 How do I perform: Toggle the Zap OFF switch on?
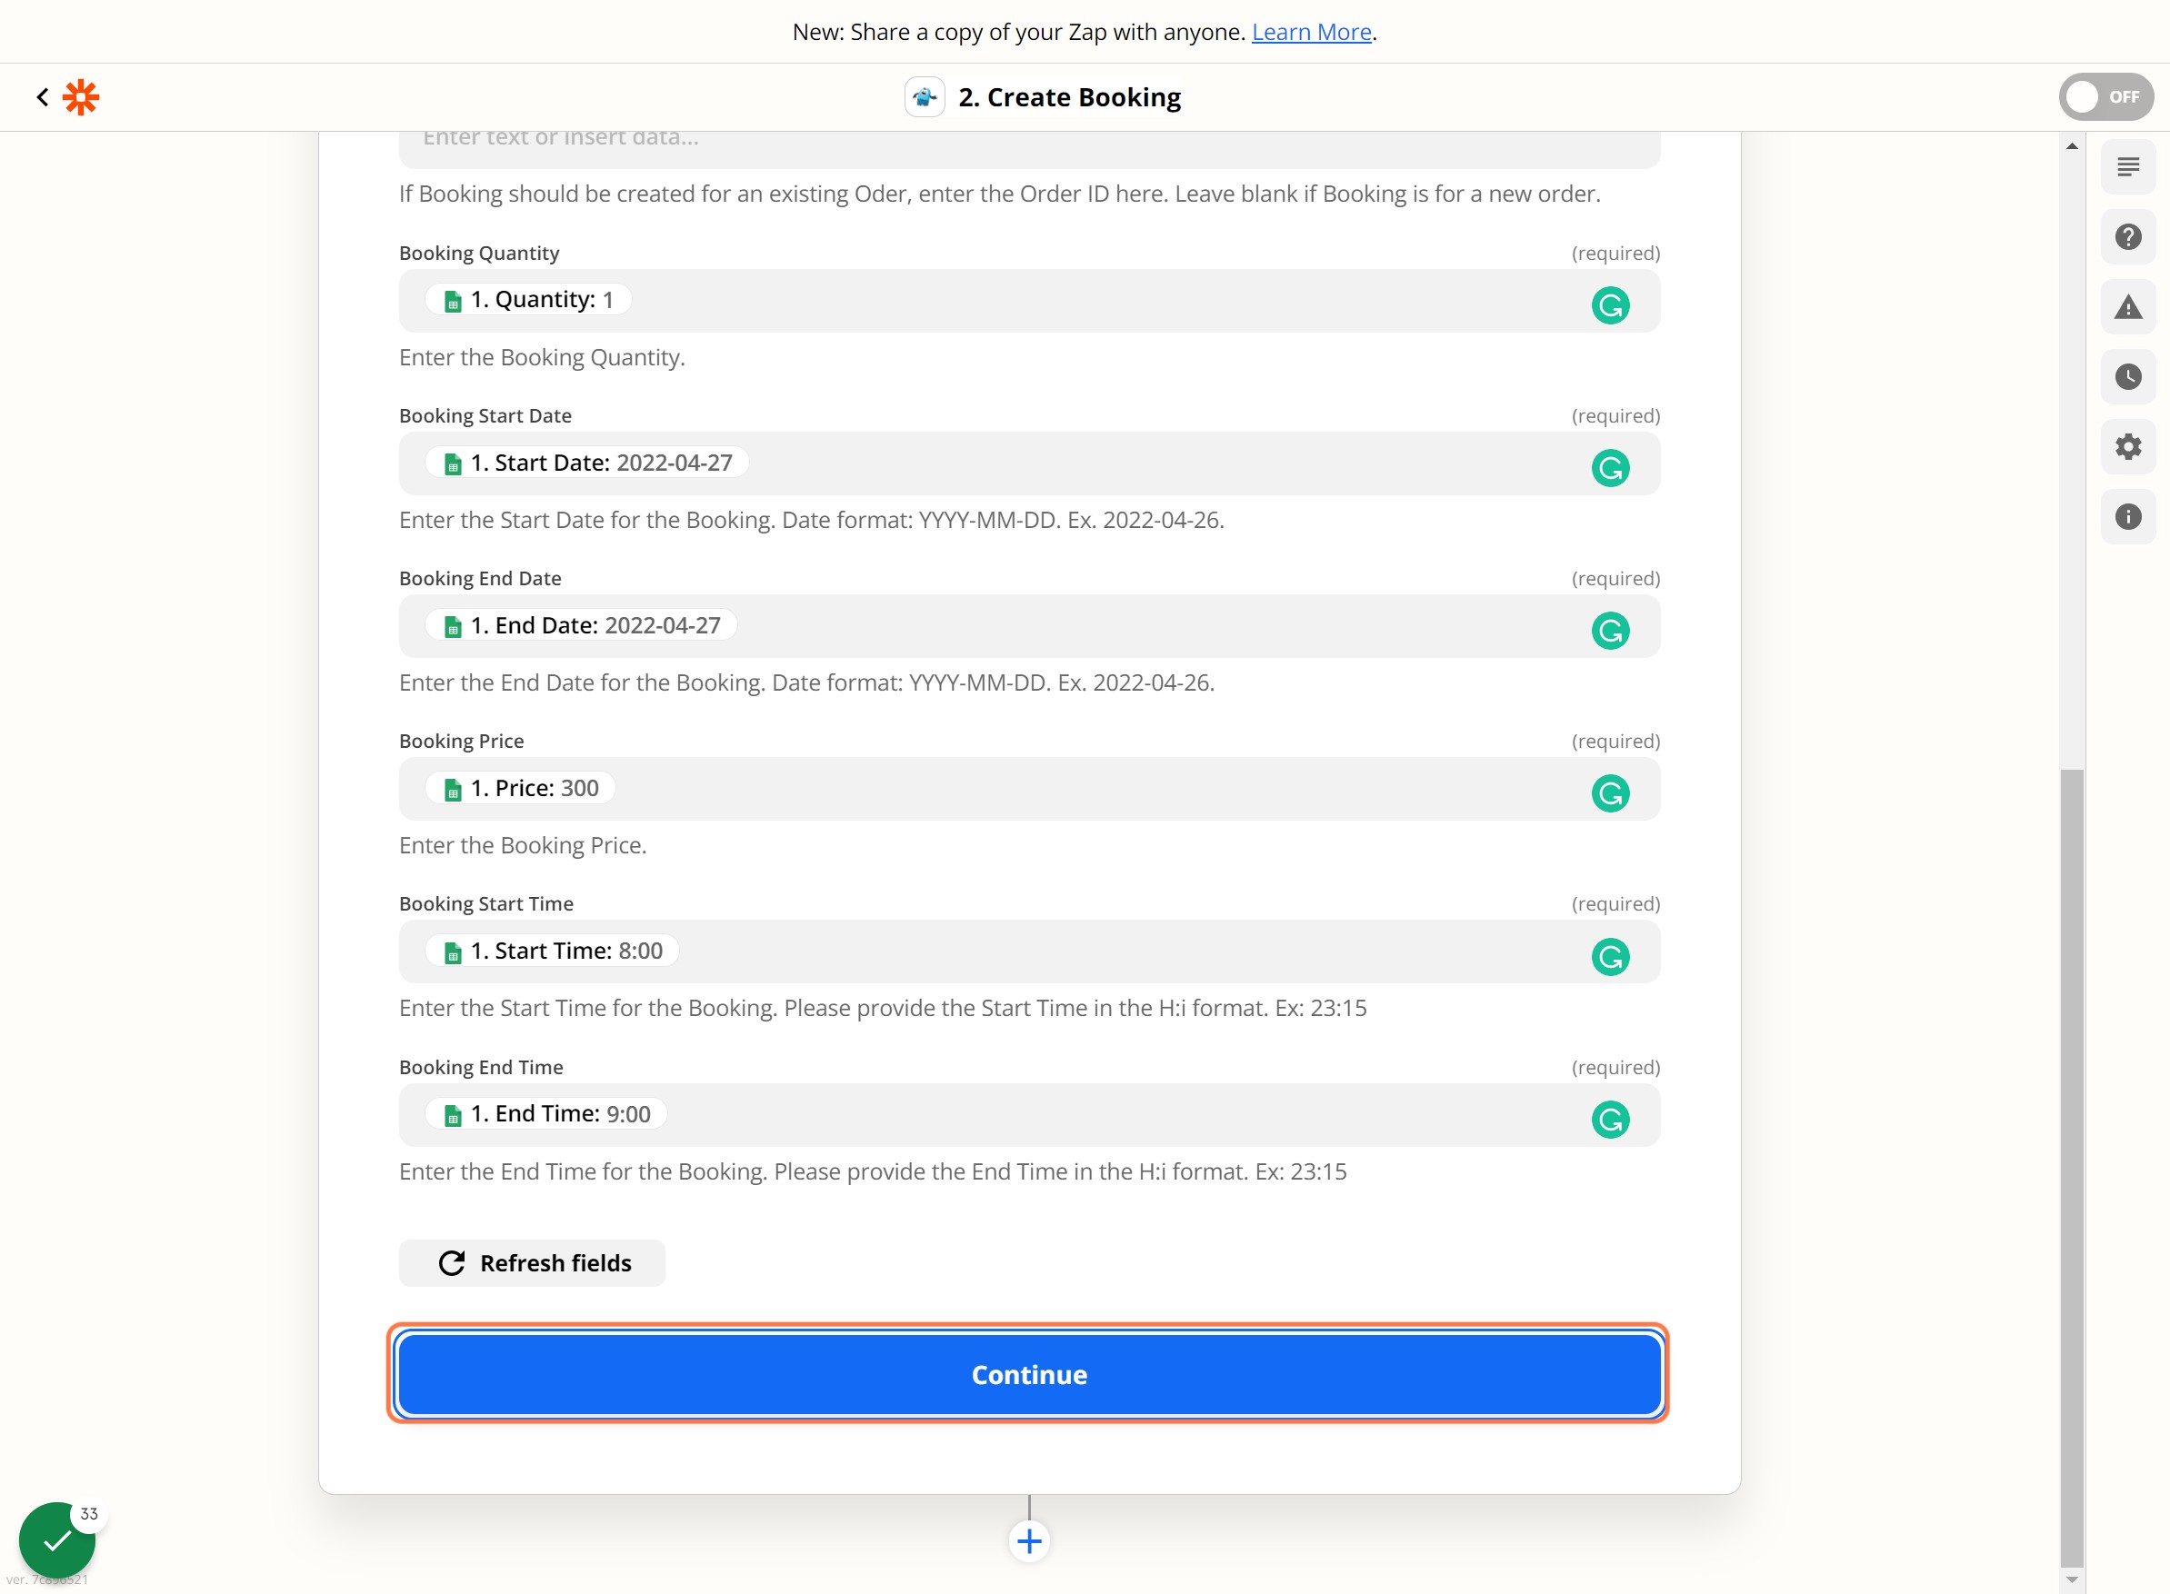pos(2105,96)
